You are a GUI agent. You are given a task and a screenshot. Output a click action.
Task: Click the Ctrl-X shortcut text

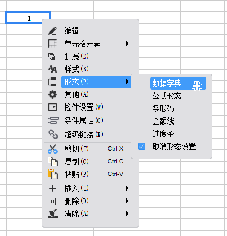click(x=116, y=149)
